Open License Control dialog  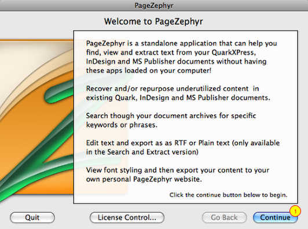[x=127, y=217]
